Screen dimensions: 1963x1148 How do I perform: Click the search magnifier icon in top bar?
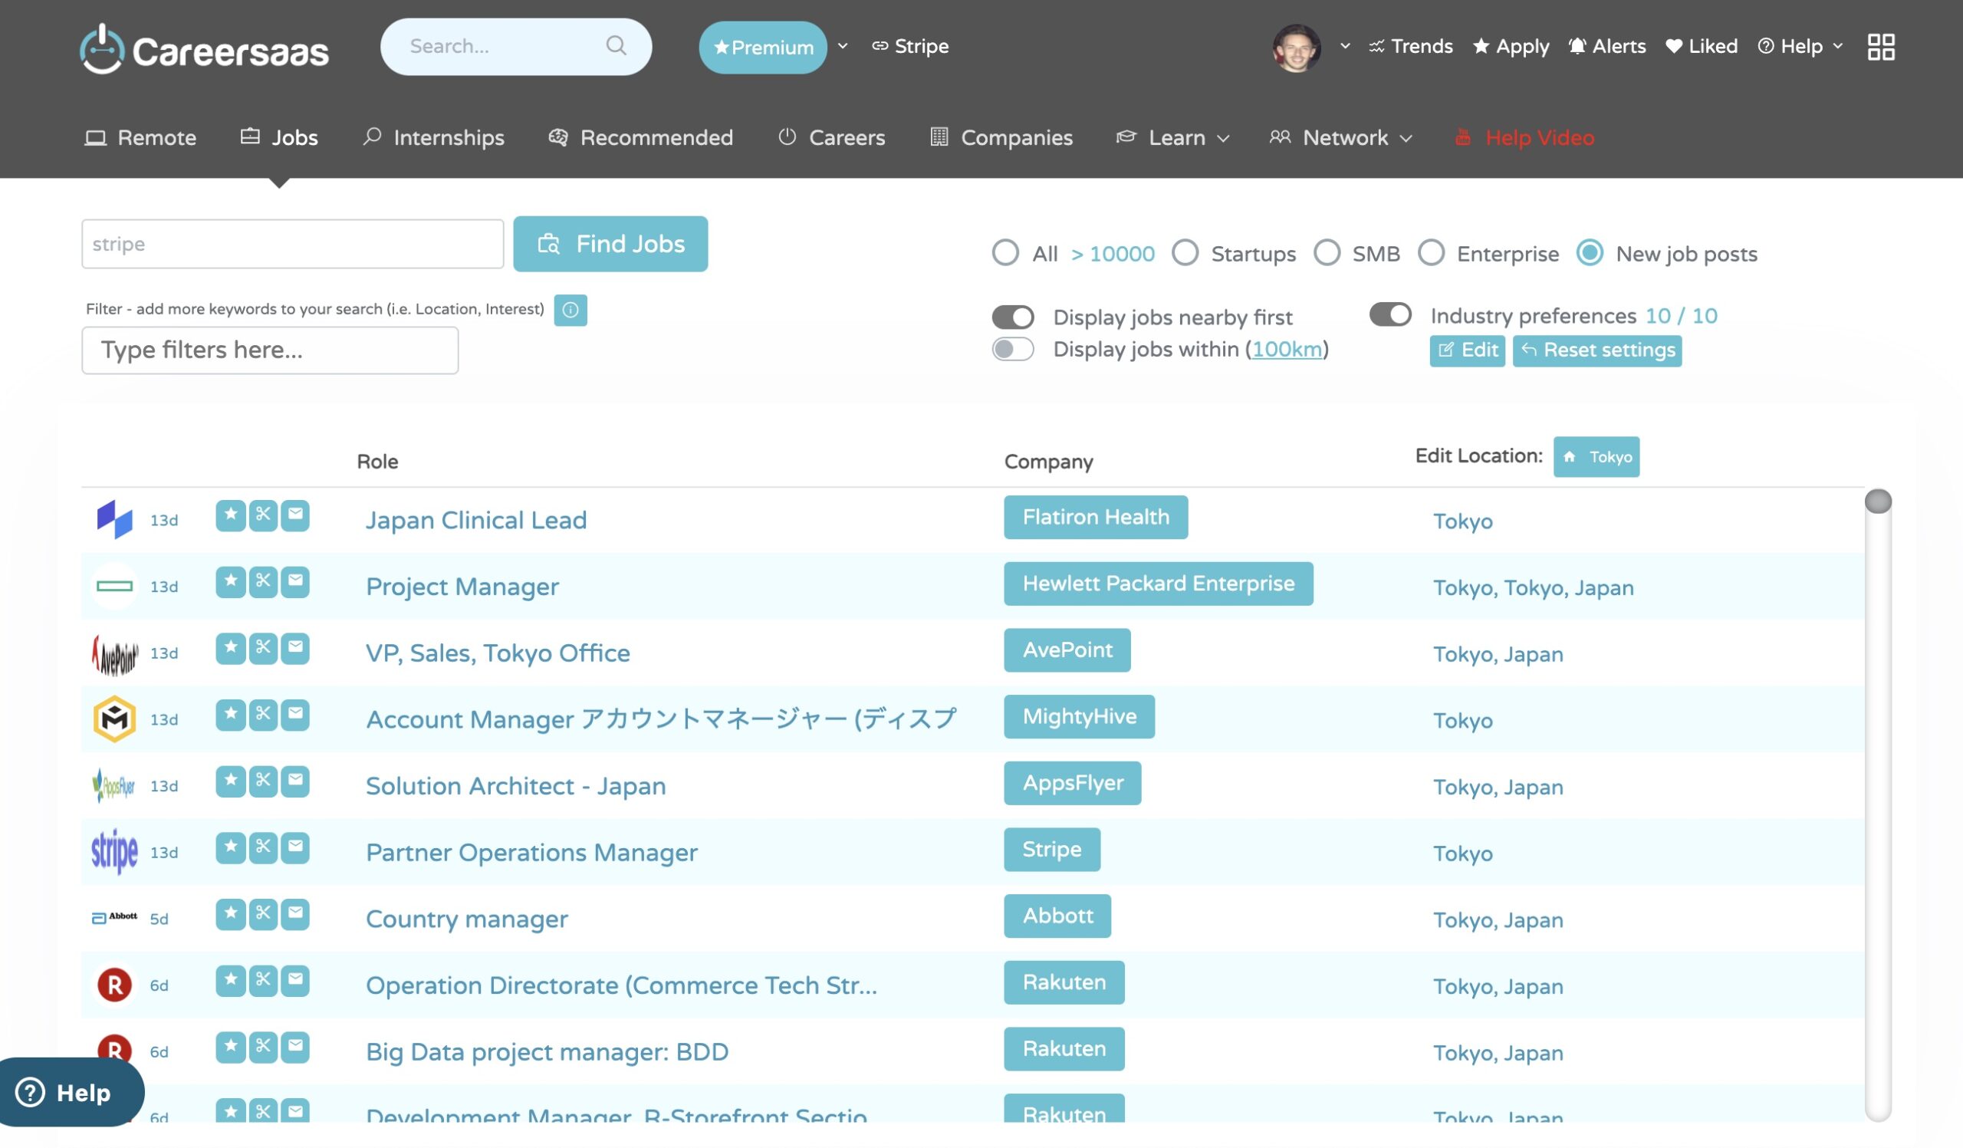point(617,45)
